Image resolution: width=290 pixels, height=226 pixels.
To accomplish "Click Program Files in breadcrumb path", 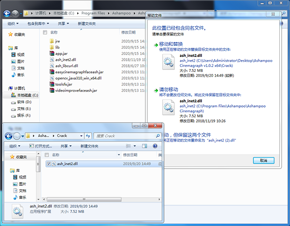I will 93,14.
